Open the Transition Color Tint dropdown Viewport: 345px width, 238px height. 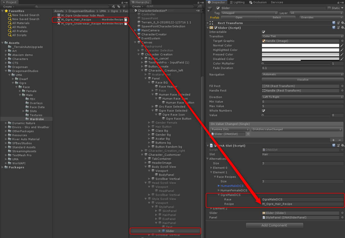click(302, 36)
